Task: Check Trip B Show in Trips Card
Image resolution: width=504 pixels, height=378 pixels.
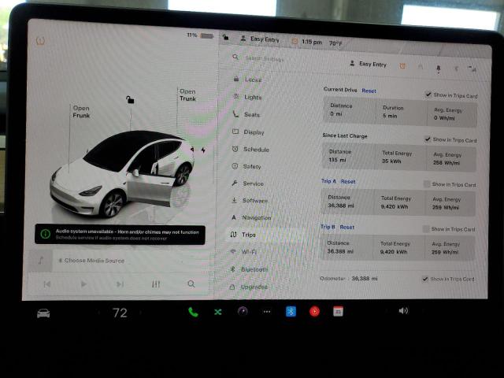Action: (425, 229)
